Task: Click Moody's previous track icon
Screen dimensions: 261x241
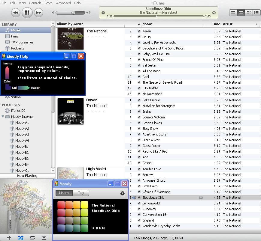Action: pos(93,228)
